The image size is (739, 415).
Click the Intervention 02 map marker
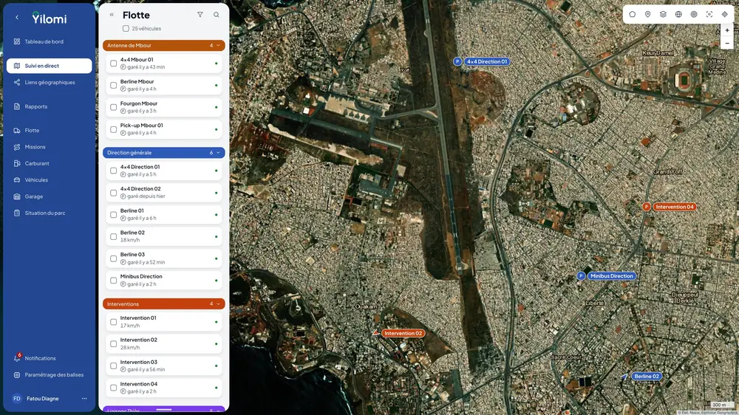pos(399,333)
